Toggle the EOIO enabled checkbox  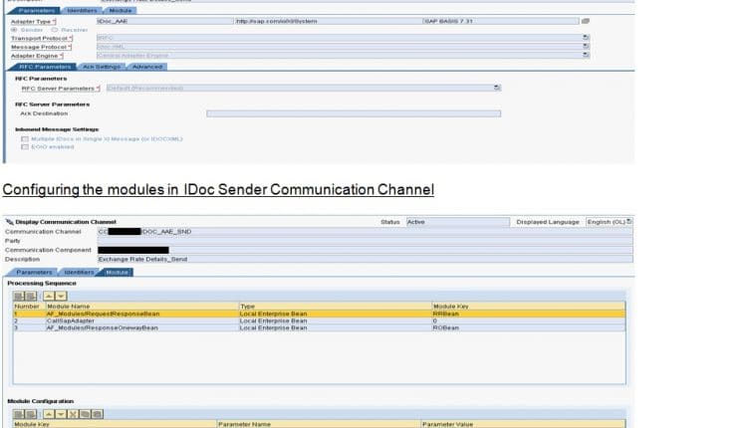tap(25, 147)
